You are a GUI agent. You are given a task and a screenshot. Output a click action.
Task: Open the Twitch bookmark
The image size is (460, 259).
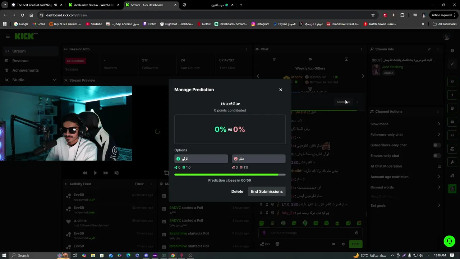coord(149,24)
